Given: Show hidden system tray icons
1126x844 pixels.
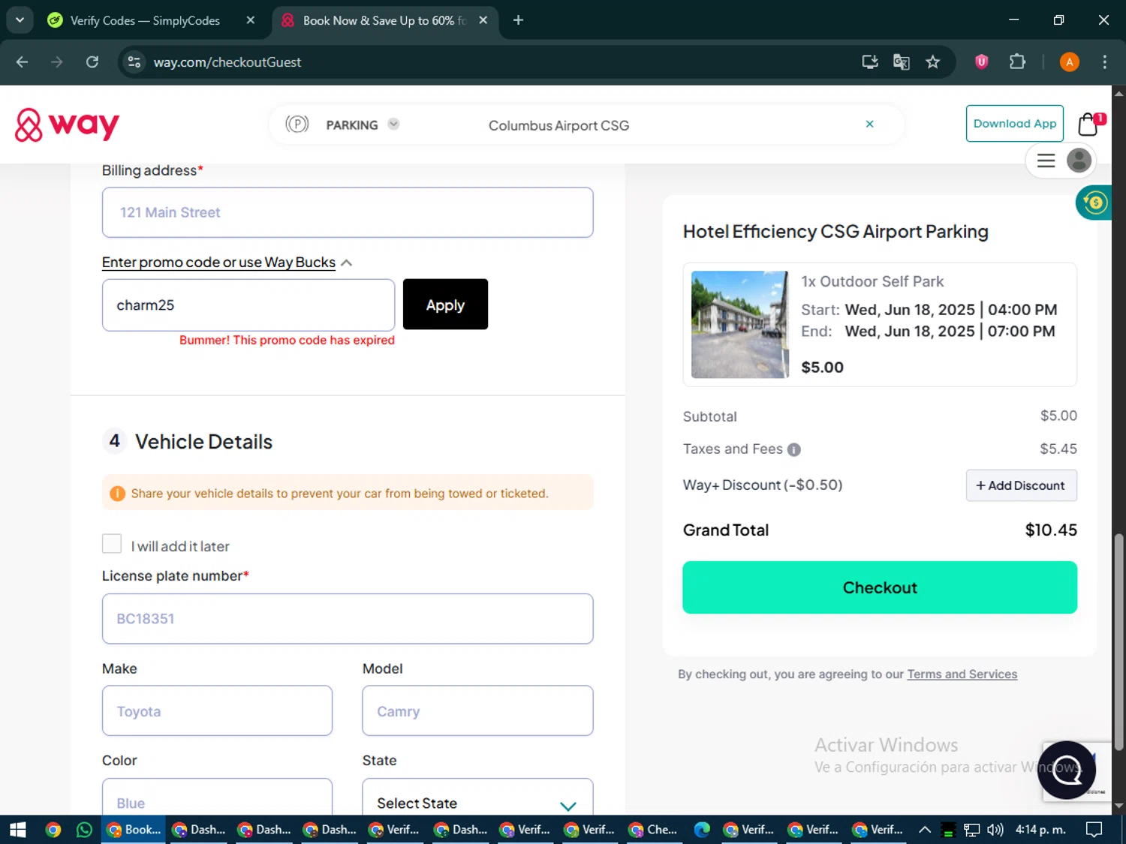Looking at the screenshot, I should (925, 829).
